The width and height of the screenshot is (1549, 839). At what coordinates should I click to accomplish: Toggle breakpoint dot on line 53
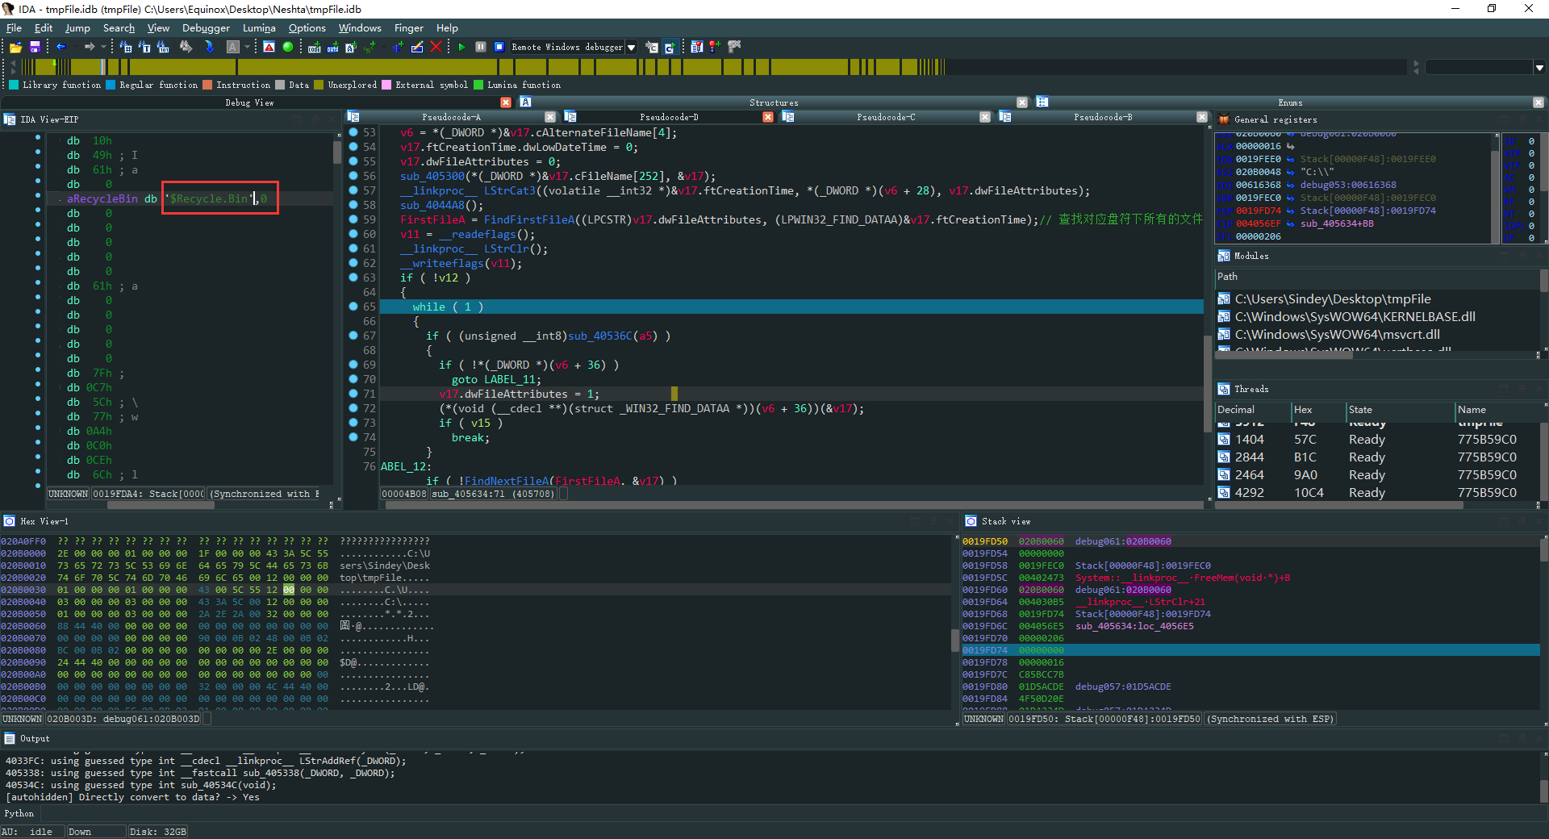point(353,132)
